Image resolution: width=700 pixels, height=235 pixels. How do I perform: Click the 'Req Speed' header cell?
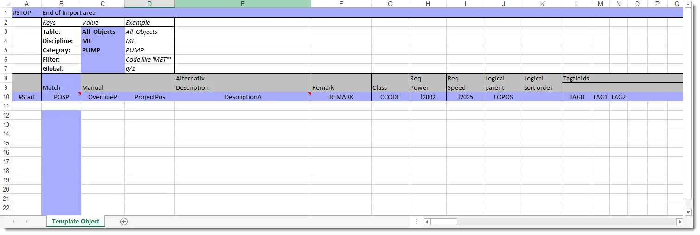(x=465, y=83)
